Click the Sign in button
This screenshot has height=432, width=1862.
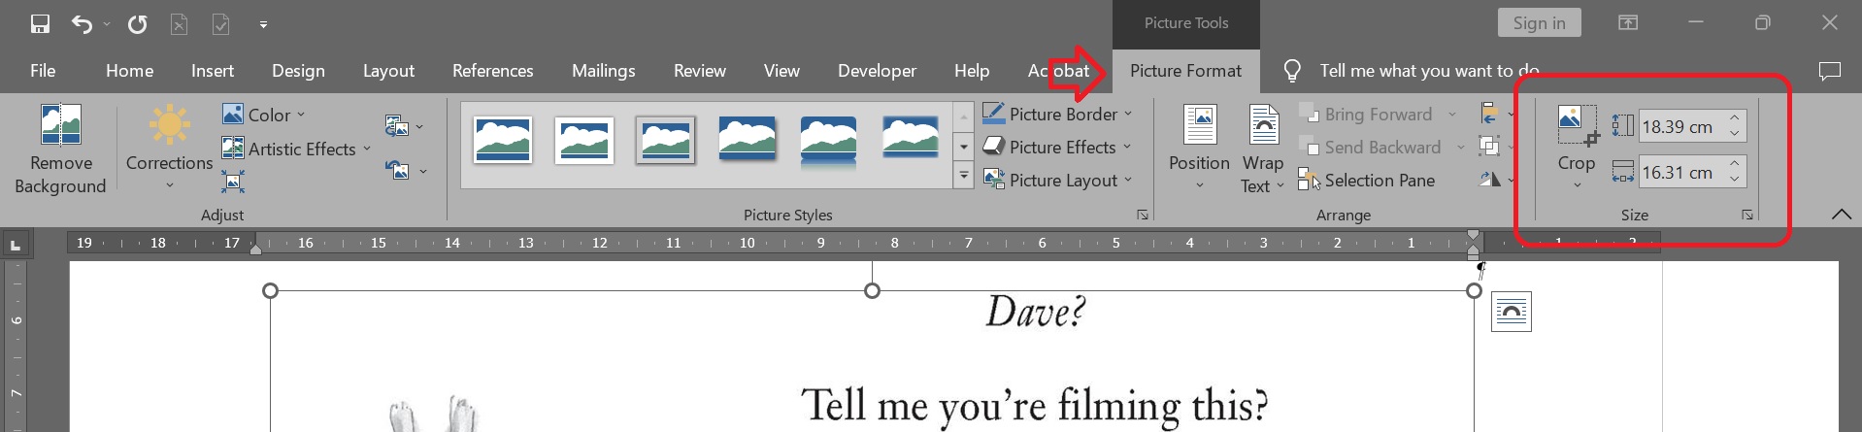[1539, 23]
